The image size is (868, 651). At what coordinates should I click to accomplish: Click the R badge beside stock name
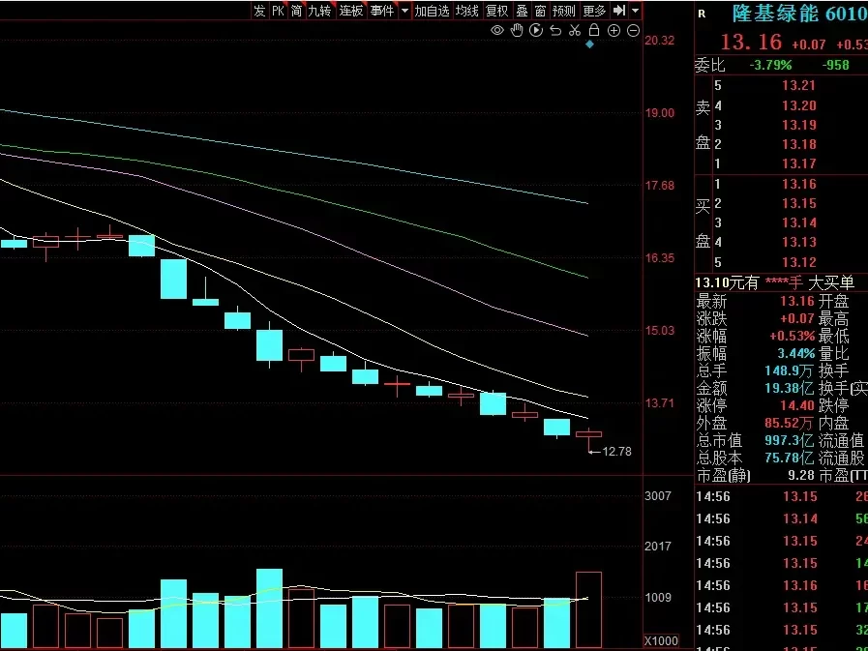tap(702, 14)
